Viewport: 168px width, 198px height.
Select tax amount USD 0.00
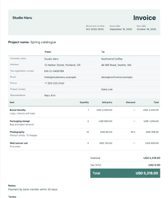(154, 165)
